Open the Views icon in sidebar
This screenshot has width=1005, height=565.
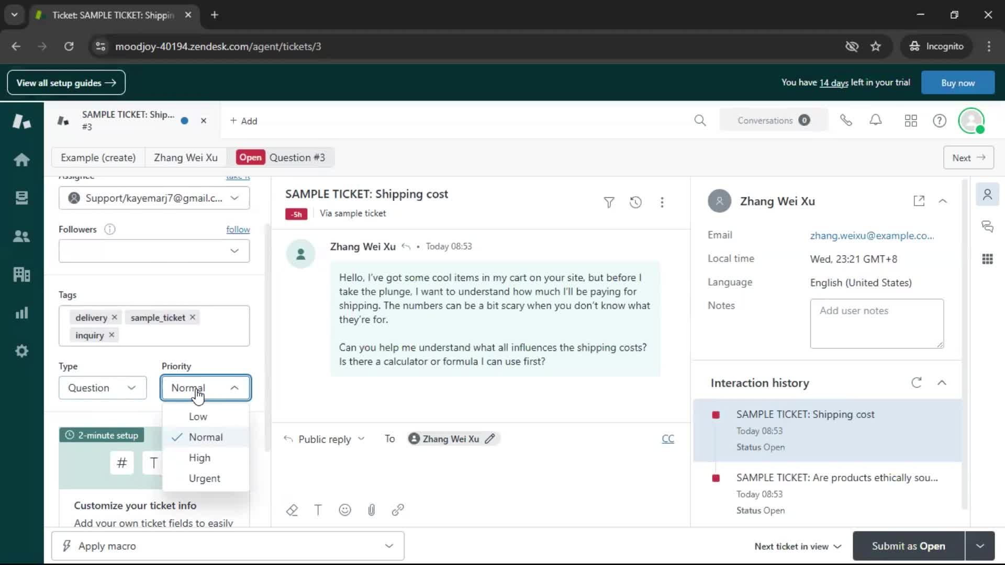(21, 198)
